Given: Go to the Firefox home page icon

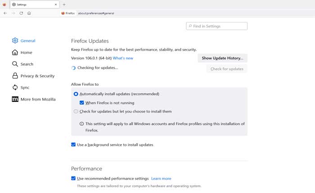Looking at the screenshot, I should pos(29,13).
